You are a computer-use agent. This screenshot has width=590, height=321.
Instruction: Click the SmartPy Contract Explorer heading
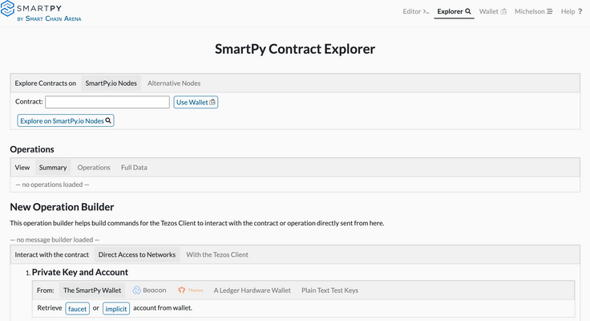click(295, 49)
